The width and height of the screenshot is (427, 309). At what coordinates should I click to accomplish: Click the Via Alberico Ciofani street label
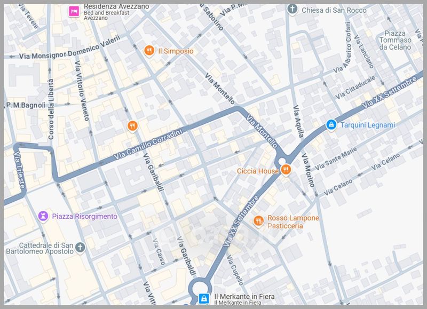[343, 47]
